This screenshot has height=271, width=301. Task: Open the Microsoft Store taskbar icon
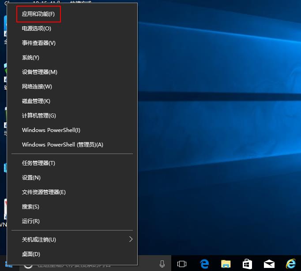[x=248, y=264]
